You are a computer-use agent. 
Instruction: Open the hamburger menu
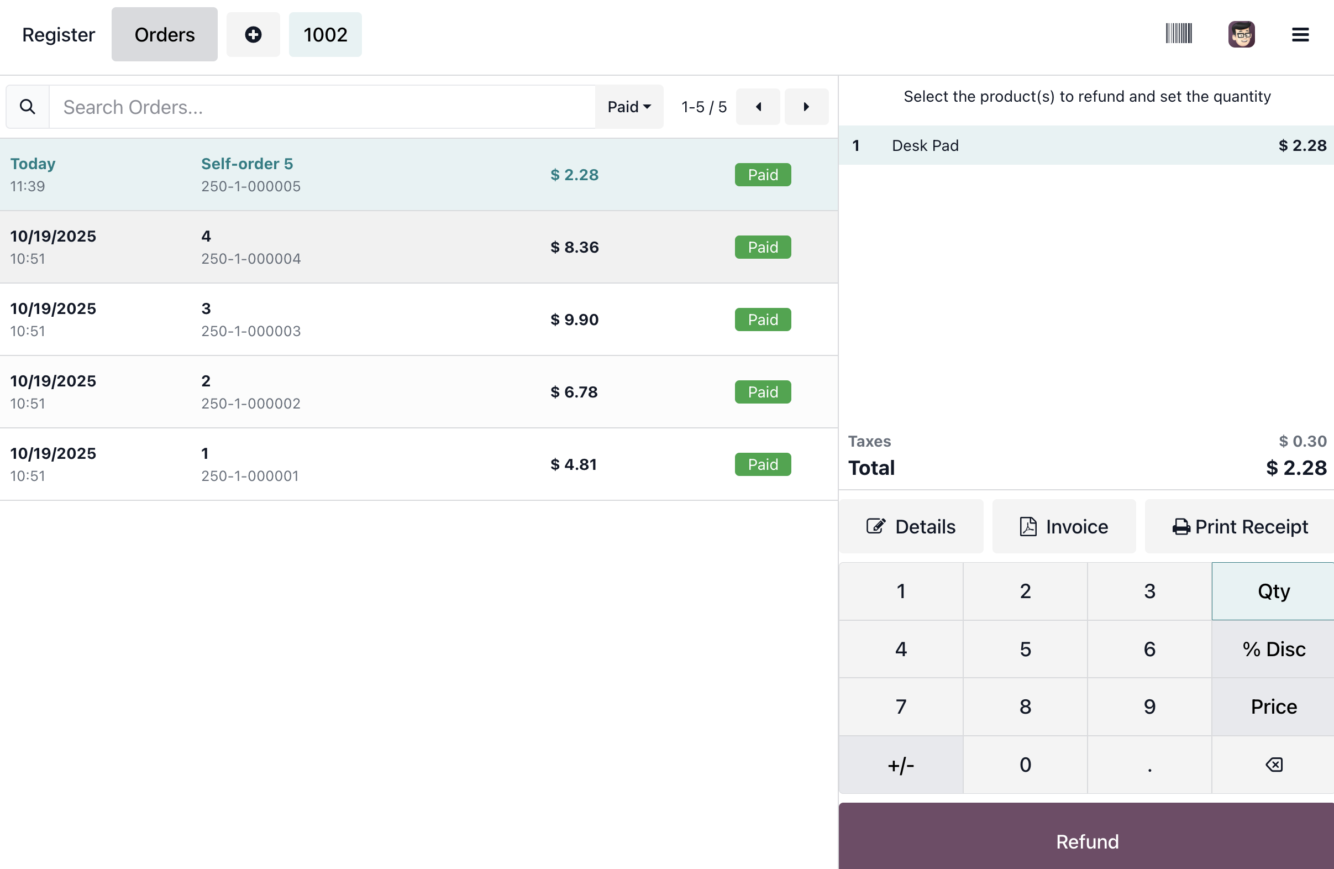[x=1300, y=35]
